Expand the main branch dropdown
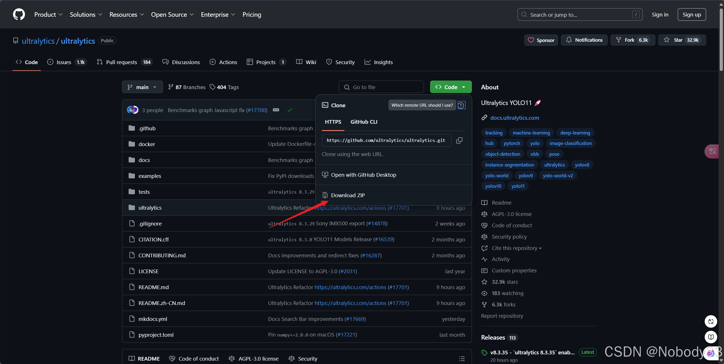 pos(142,87)
